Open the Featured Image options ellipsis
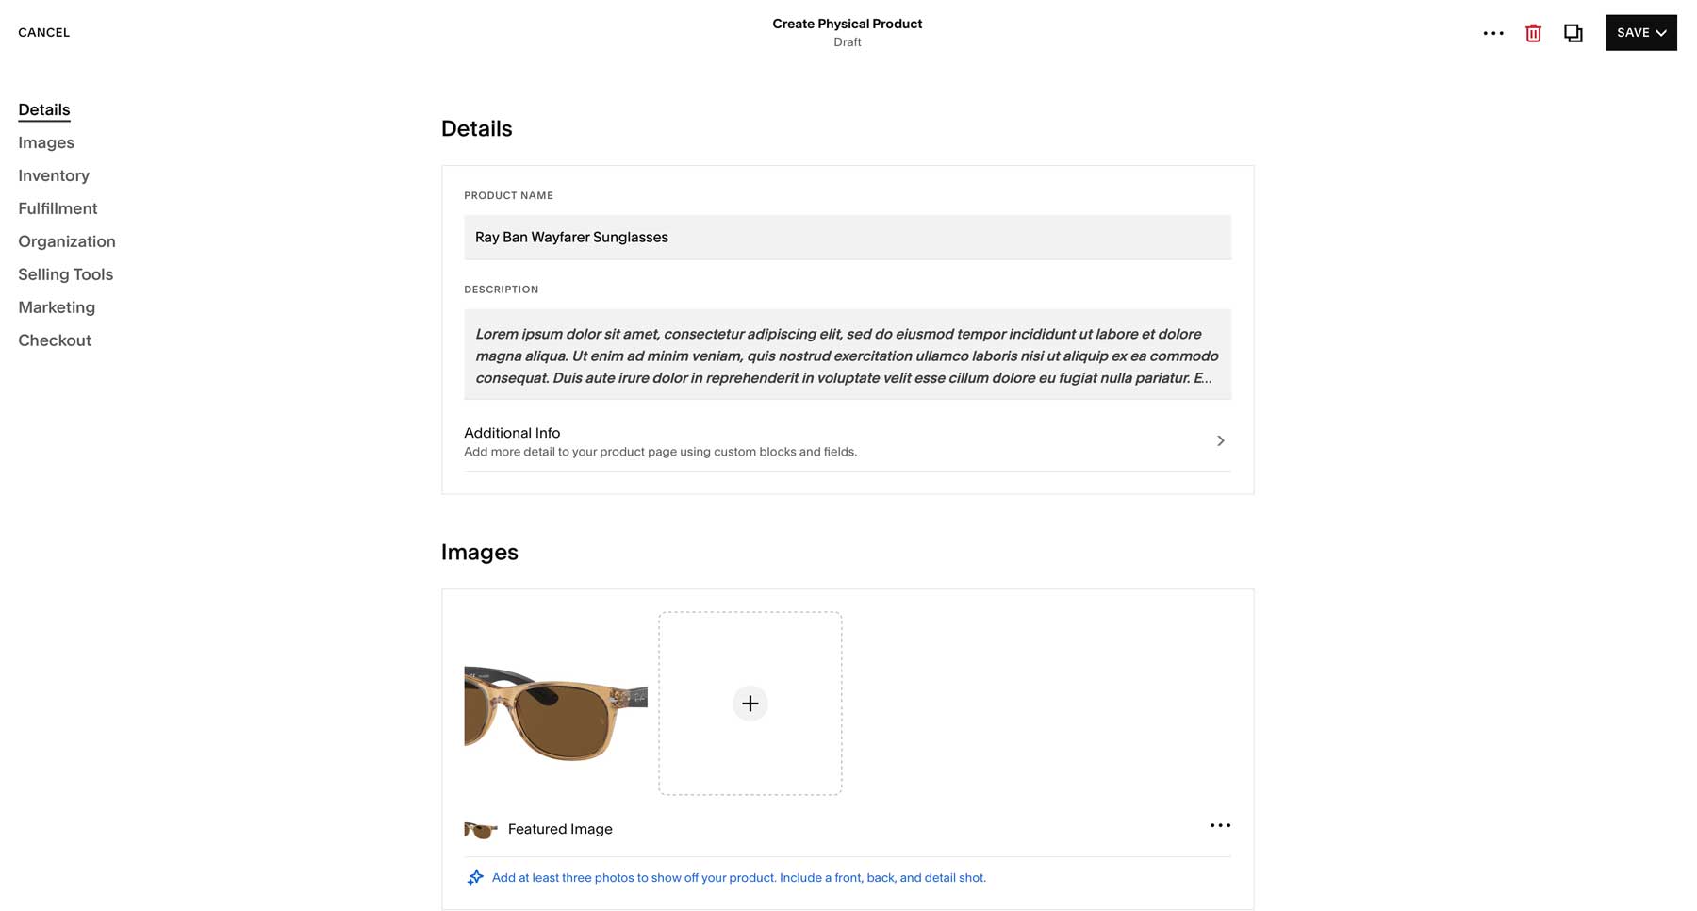The width and height of the screenshot is (1697, 911). tap(1220, 825)
